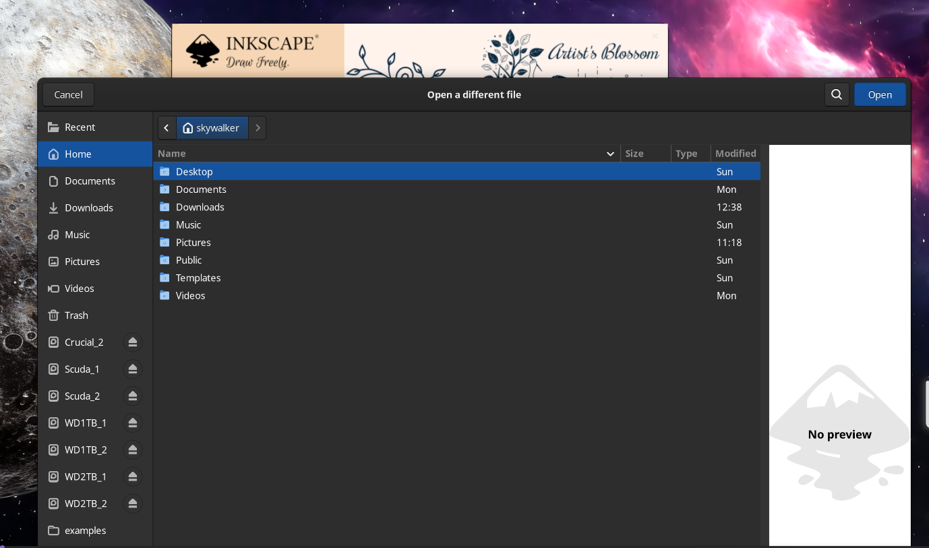Open Downloads from the places sidebar
Screen dimensions: 929x548
[95, 208]
